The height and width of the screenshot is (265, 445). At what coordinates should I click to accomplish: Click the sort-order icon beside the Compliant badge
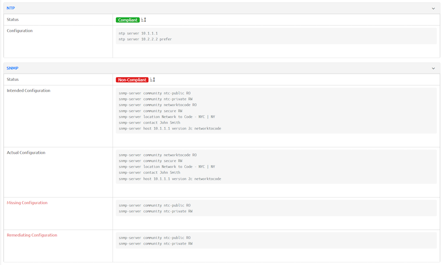click(x=144, y=20)
